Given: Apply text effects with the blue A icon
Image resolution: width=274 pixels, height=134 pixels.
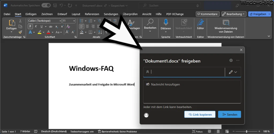Looking at the screenshot, I should point(31,32).
